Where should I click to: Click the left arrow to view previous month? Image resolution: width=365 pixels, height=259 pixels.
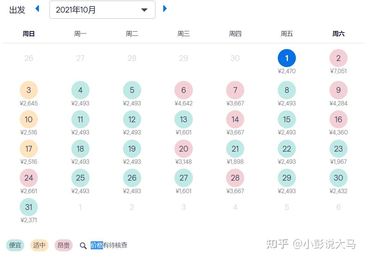[37, 9]
